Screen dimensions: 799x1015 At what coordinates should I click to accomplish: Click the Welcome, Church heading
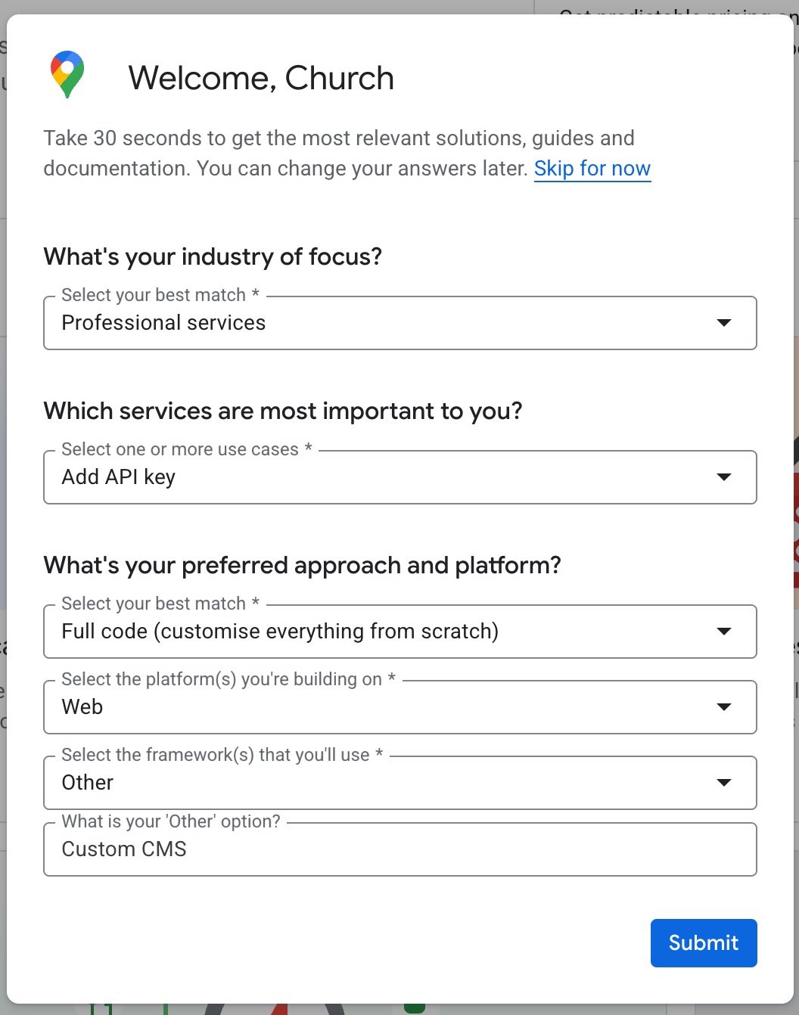point(261,78)
